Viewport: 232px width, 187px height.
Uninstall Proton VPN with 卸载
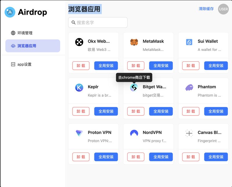pos(81,157)
